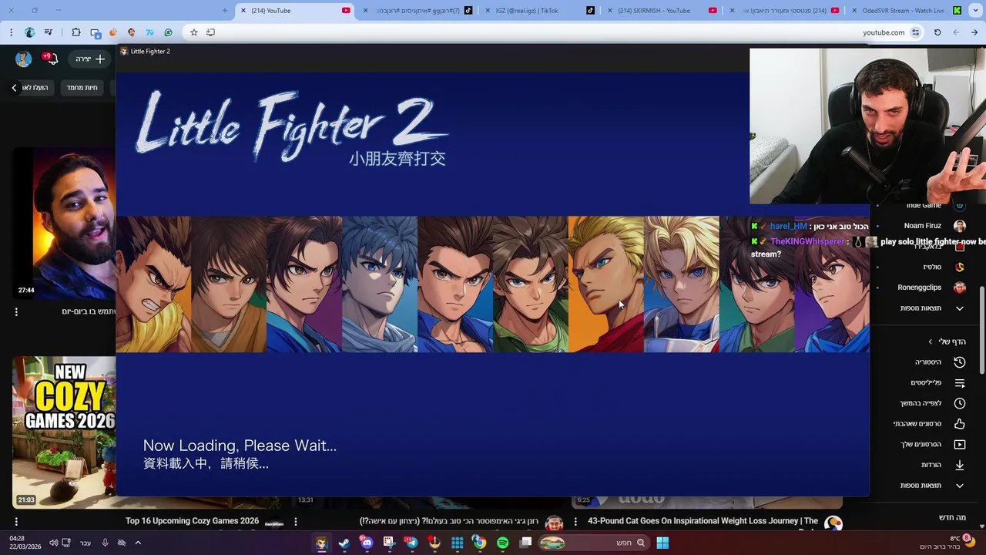
Task: Click the left chevron on filter chips row
Action: pyautogui.click(x=14, y=88)
